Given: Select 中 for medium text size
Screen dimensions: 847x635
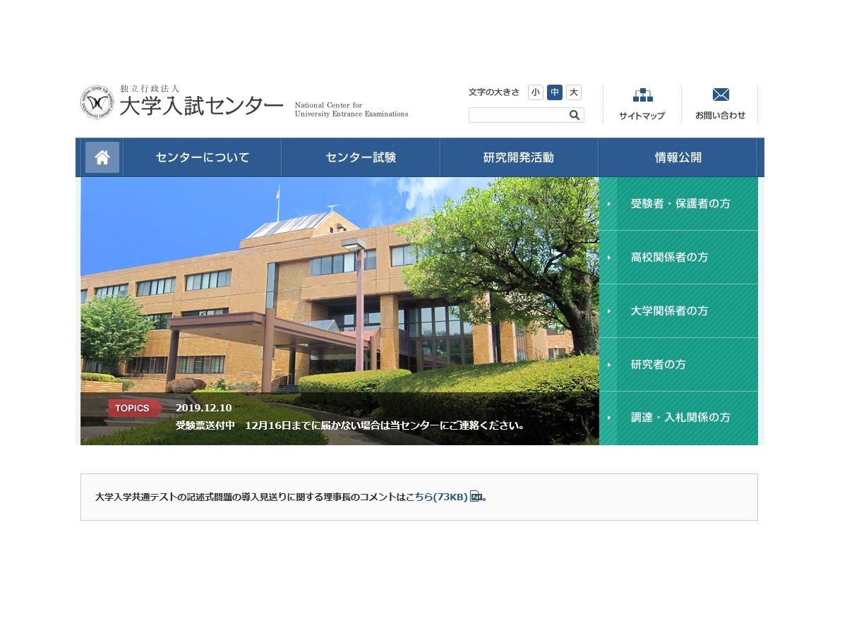Looking at the screenshot, I should point(555,92).
